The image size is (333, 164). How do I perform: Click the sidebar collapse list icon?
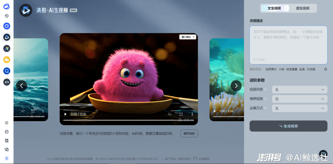pyautogui.click(x=6, y=123)
